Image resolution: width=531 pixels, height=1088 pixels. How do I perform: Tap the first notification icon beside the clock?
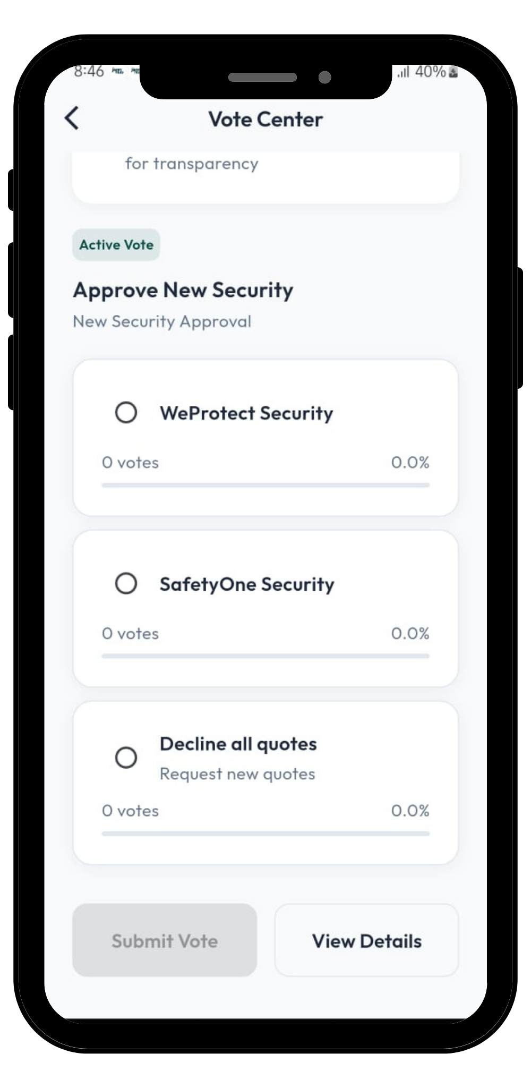[117, 71]
